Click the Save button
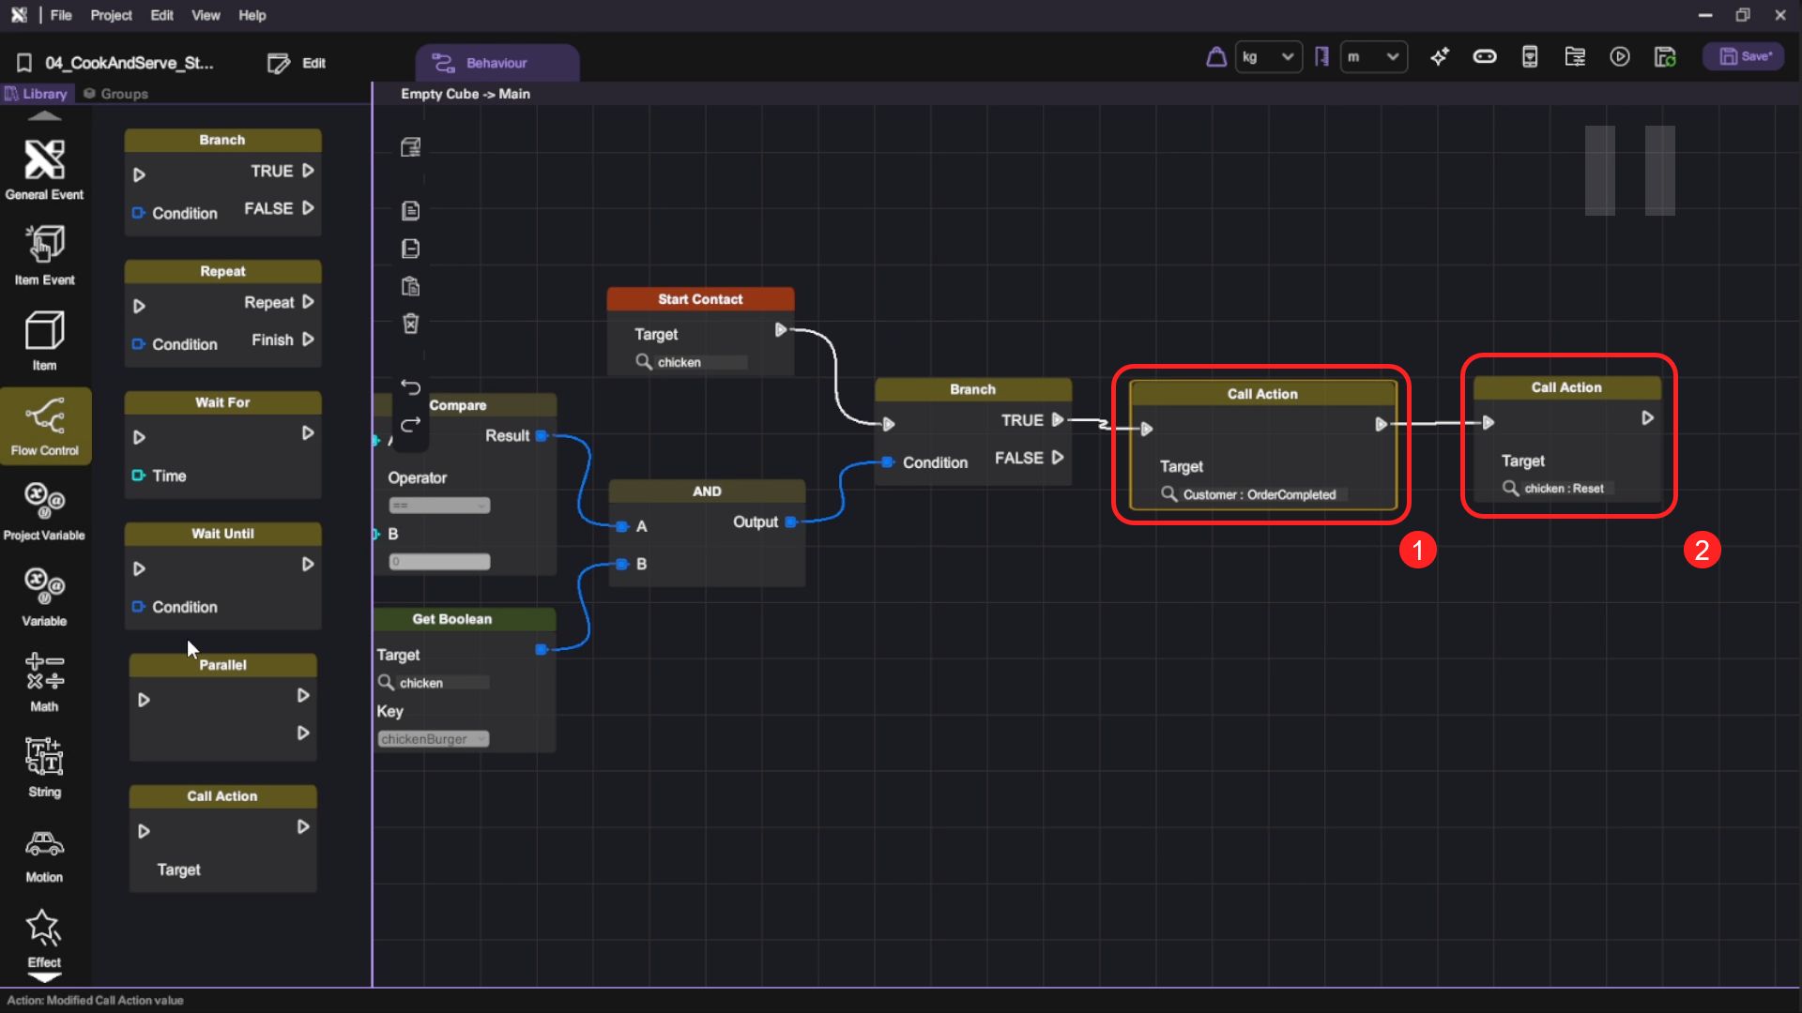Viewport: 1802px width, 1013px height. coord(1744,56)
